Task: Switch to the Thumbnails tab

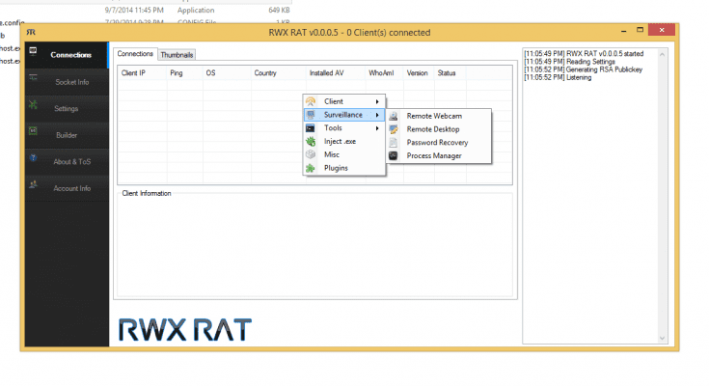Action: [177, 55]
